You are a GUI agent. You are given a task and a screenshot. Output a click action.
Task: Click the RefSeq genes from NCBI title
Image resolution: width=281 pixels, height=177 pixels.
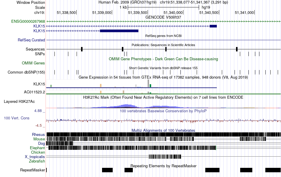tap(163, 36)
